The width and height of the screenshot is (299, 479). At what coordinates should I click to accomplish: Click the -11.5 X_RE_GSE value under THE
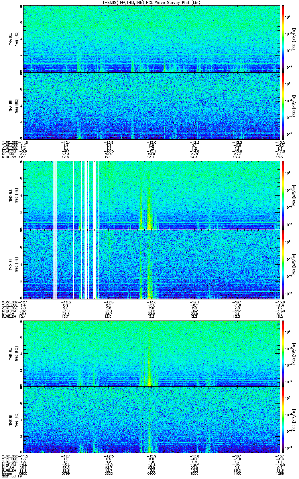[24, 456]
